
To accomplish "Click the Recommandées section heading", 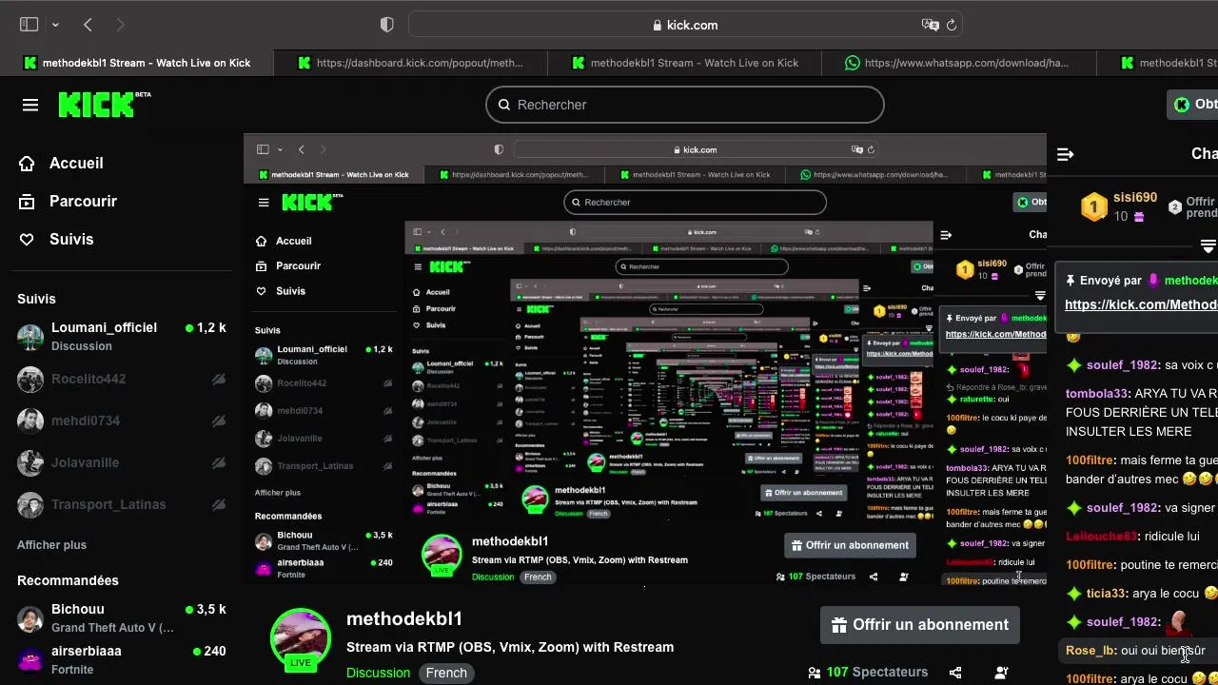I will pyautogui.click(x=68, y=580).
